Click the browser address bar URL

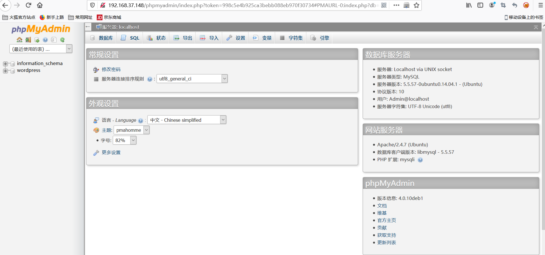(243, 5)
